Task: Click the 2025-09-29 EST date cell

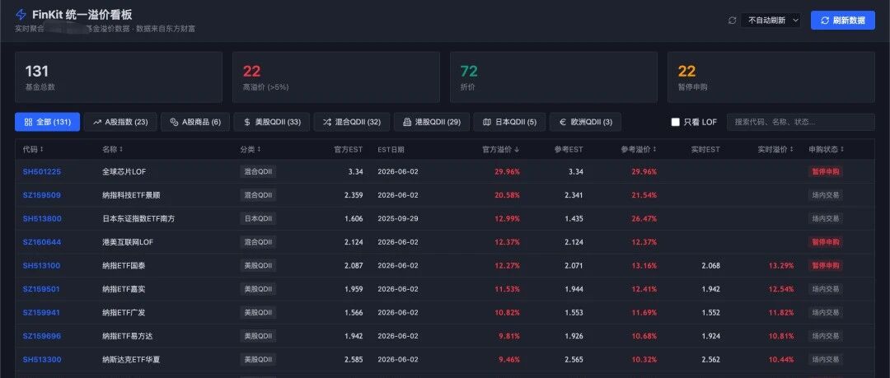Action: pyautogui.click(x=398, y=218)
